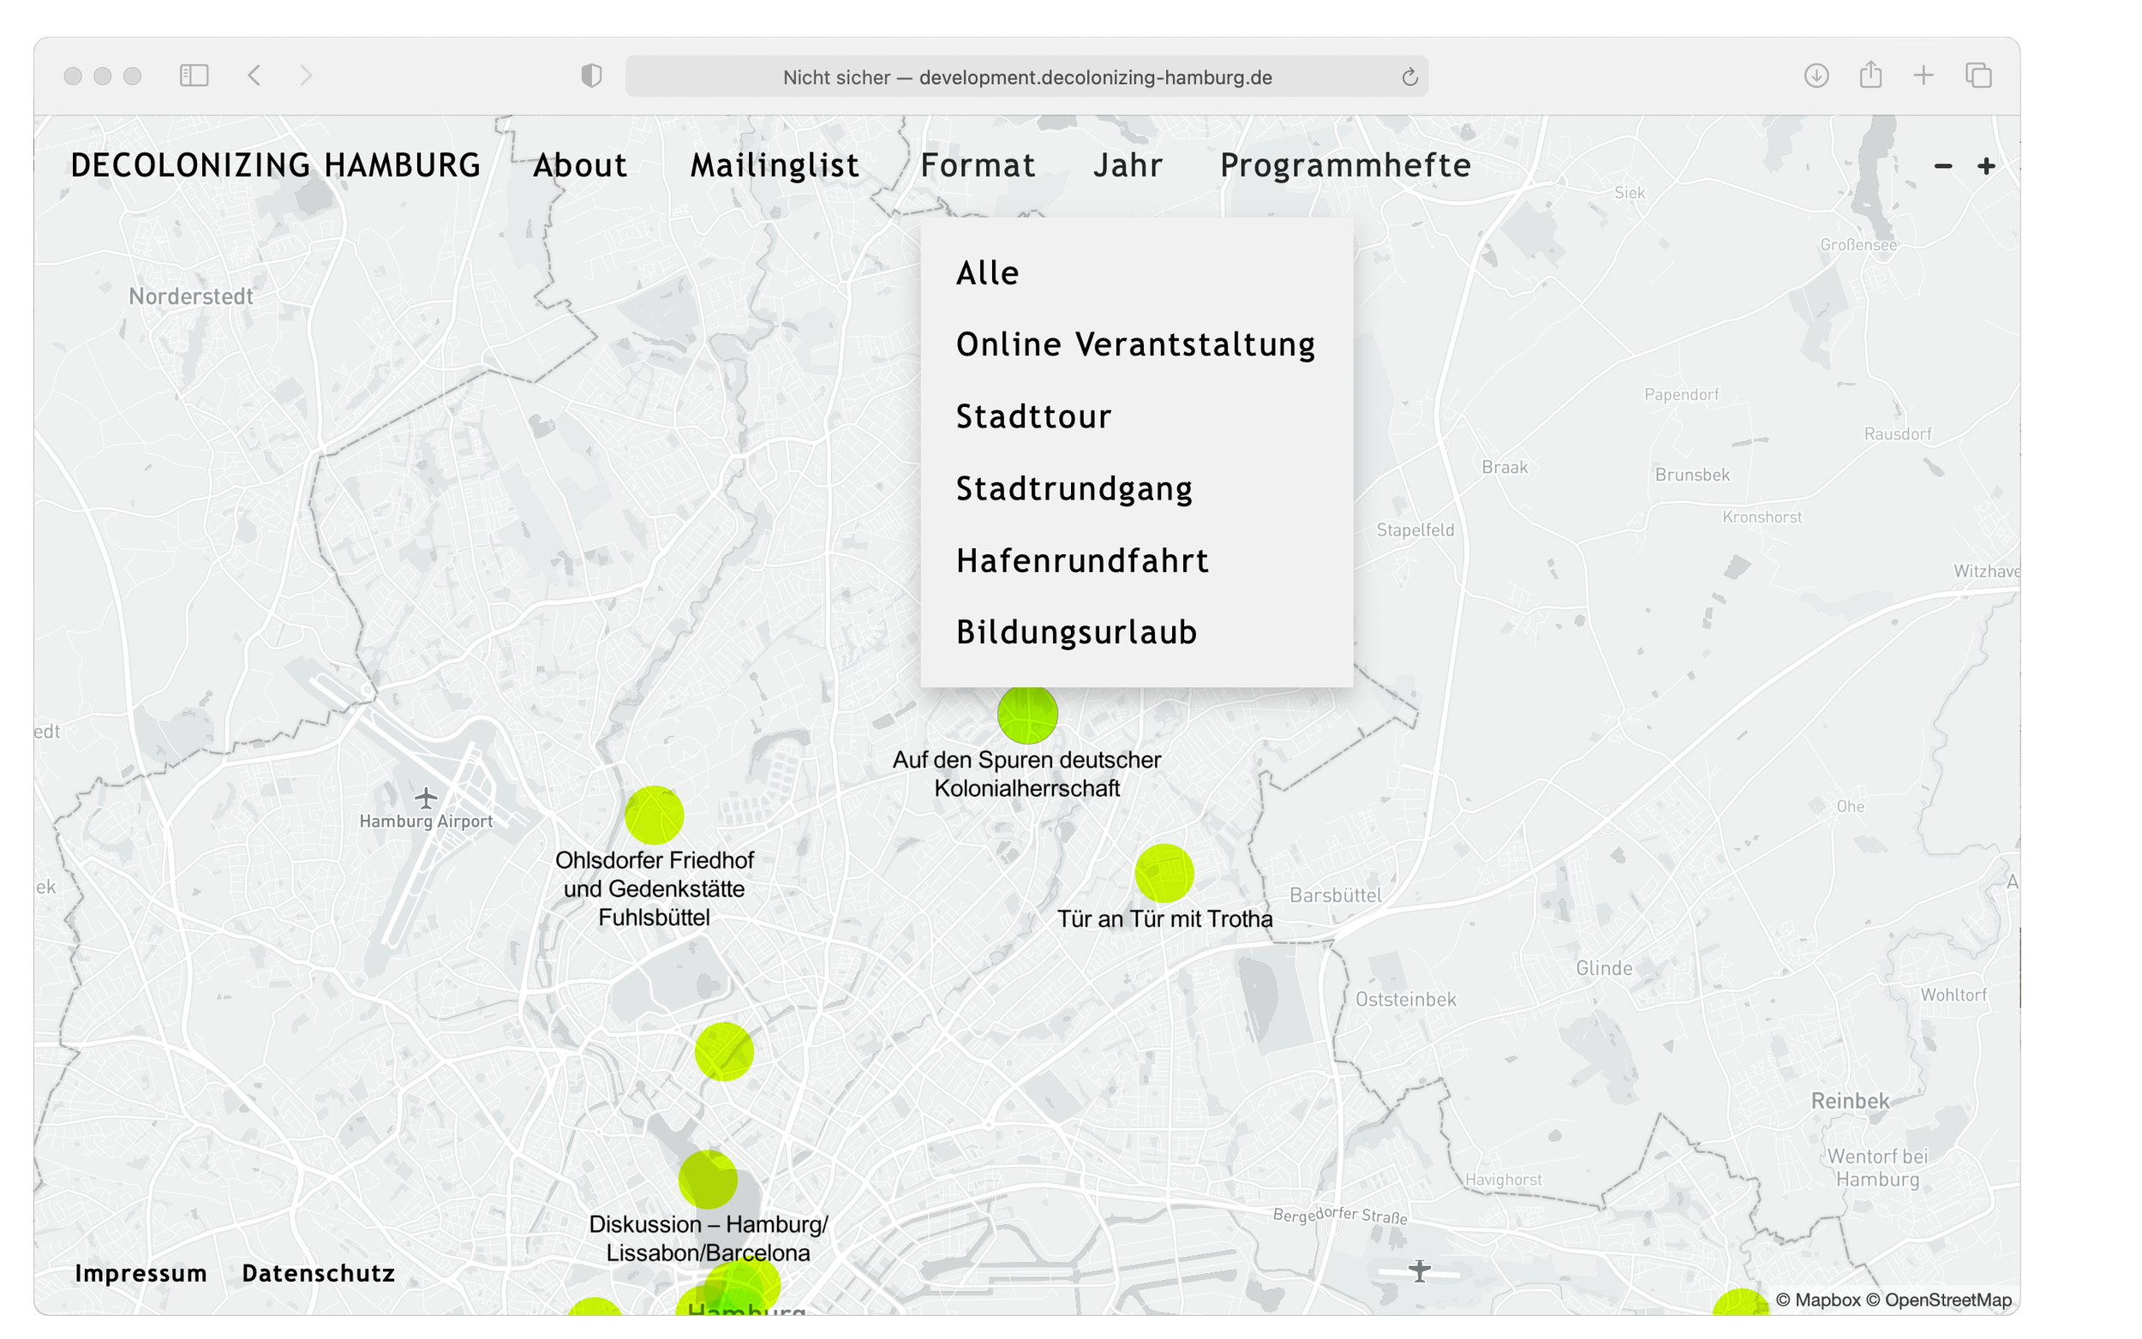2142x1339 pixels.
Task: Click the share icon in the toolbar
Action: pos(1870,75)
